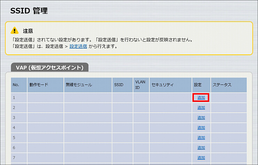Viewport: 258px width, 165px height.
Task: Click row number 1 cell
Action: click(19, 98)
